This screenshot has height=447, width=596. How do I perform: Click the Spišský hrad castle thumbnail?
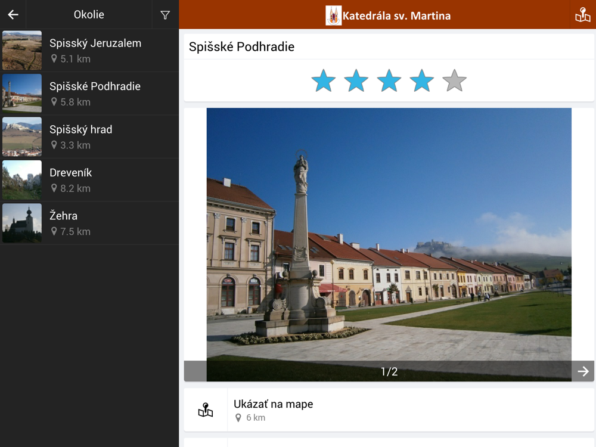point(22,137)
